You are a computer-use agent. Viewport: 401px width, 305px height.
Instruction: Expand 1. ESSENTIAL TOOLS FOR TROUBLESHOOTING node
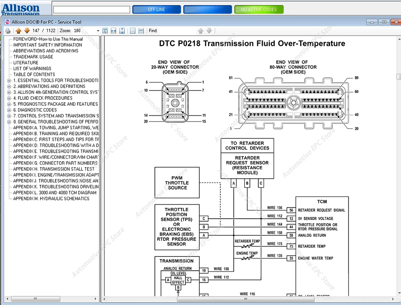click(x=9, y=81)
